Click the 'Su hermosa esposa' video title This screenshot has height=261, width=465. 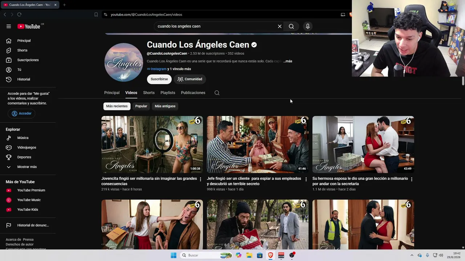point(360,181)
